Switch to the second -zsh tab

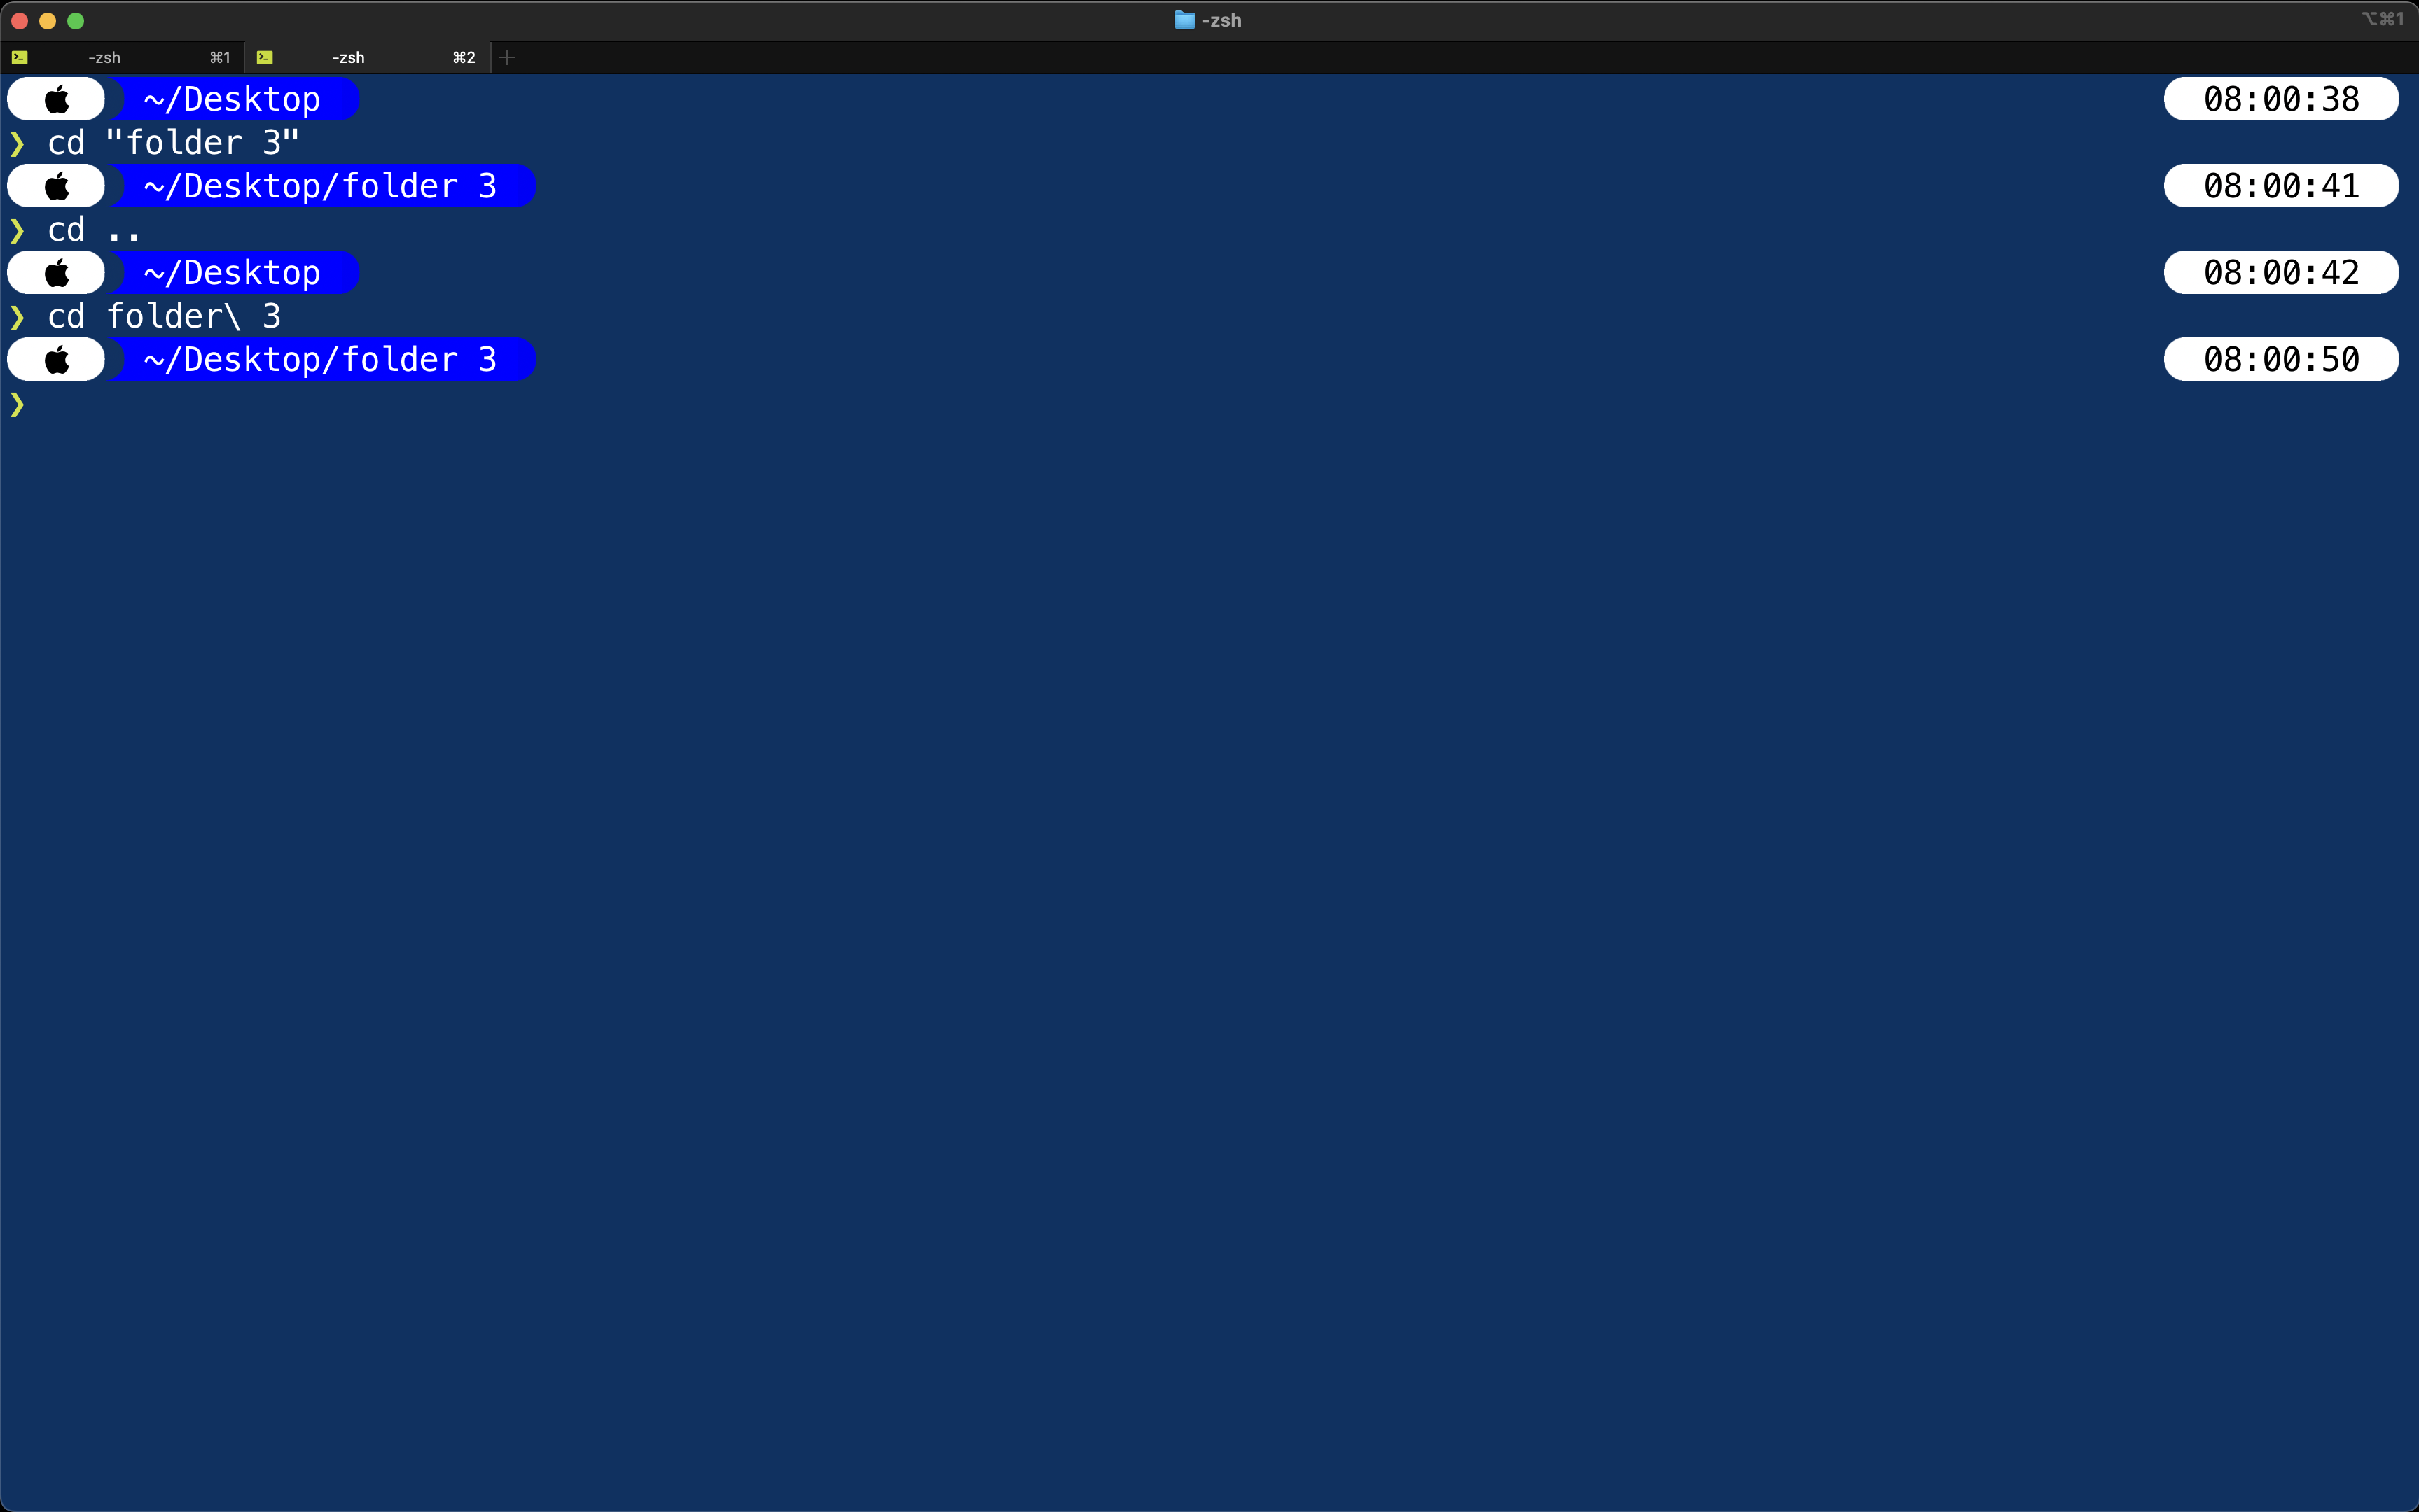point(368,57)
